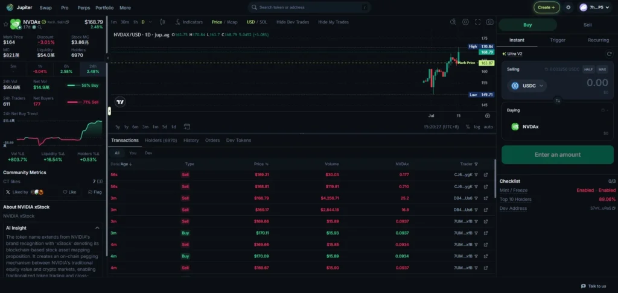Search NVDAx using the magnifier under its name

39,27
